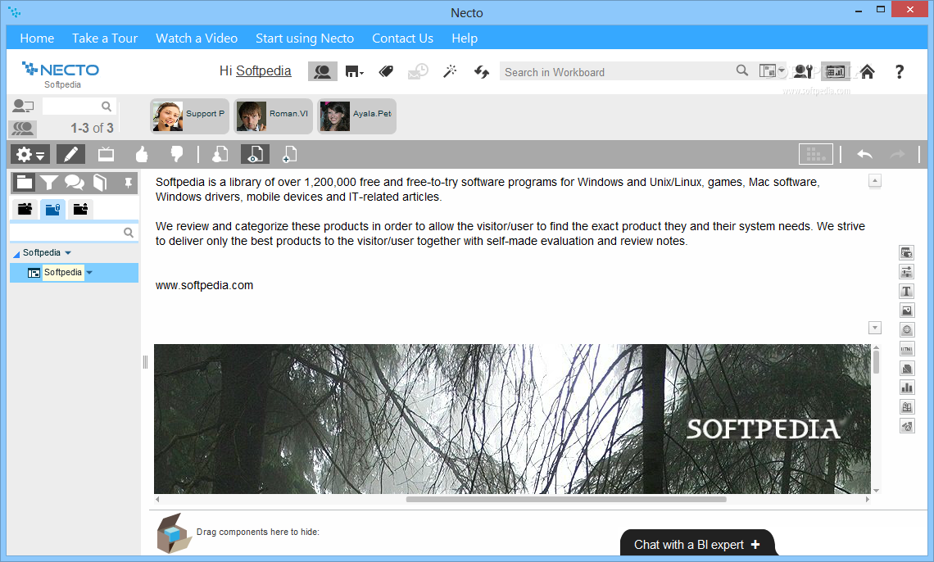Screen dimensions: 934x562
Task: Collapse the Softpedia root tree node
Action: 16,254
